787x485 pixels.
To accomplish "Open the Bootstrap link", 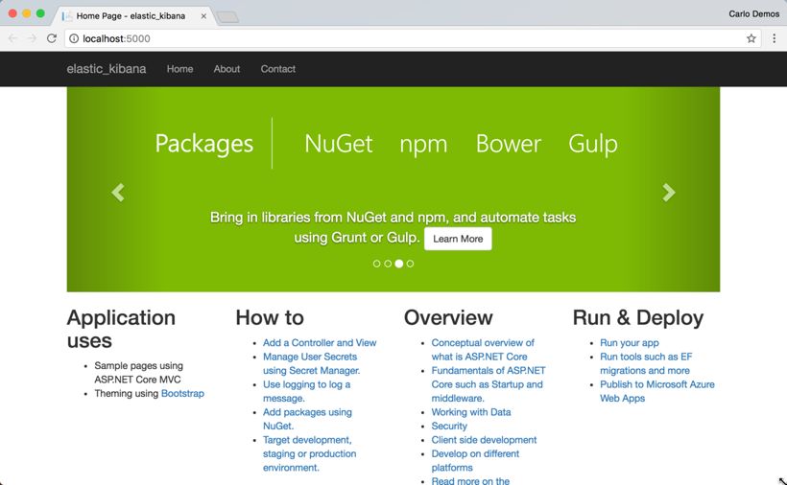I will (x=182, y=393).
